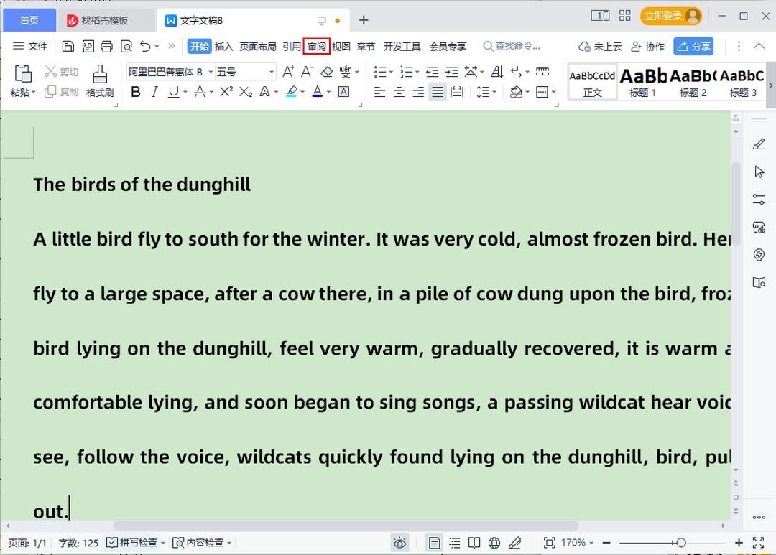Click the center alignment icon
Image resolution: width=776 pixels, height=555 pixels.
(399, 92)
